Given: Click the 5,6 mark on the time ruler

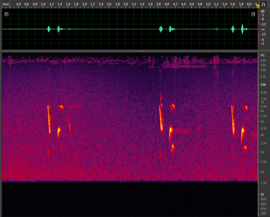Looking at the screenshot, I should click(x=233, y=4).
